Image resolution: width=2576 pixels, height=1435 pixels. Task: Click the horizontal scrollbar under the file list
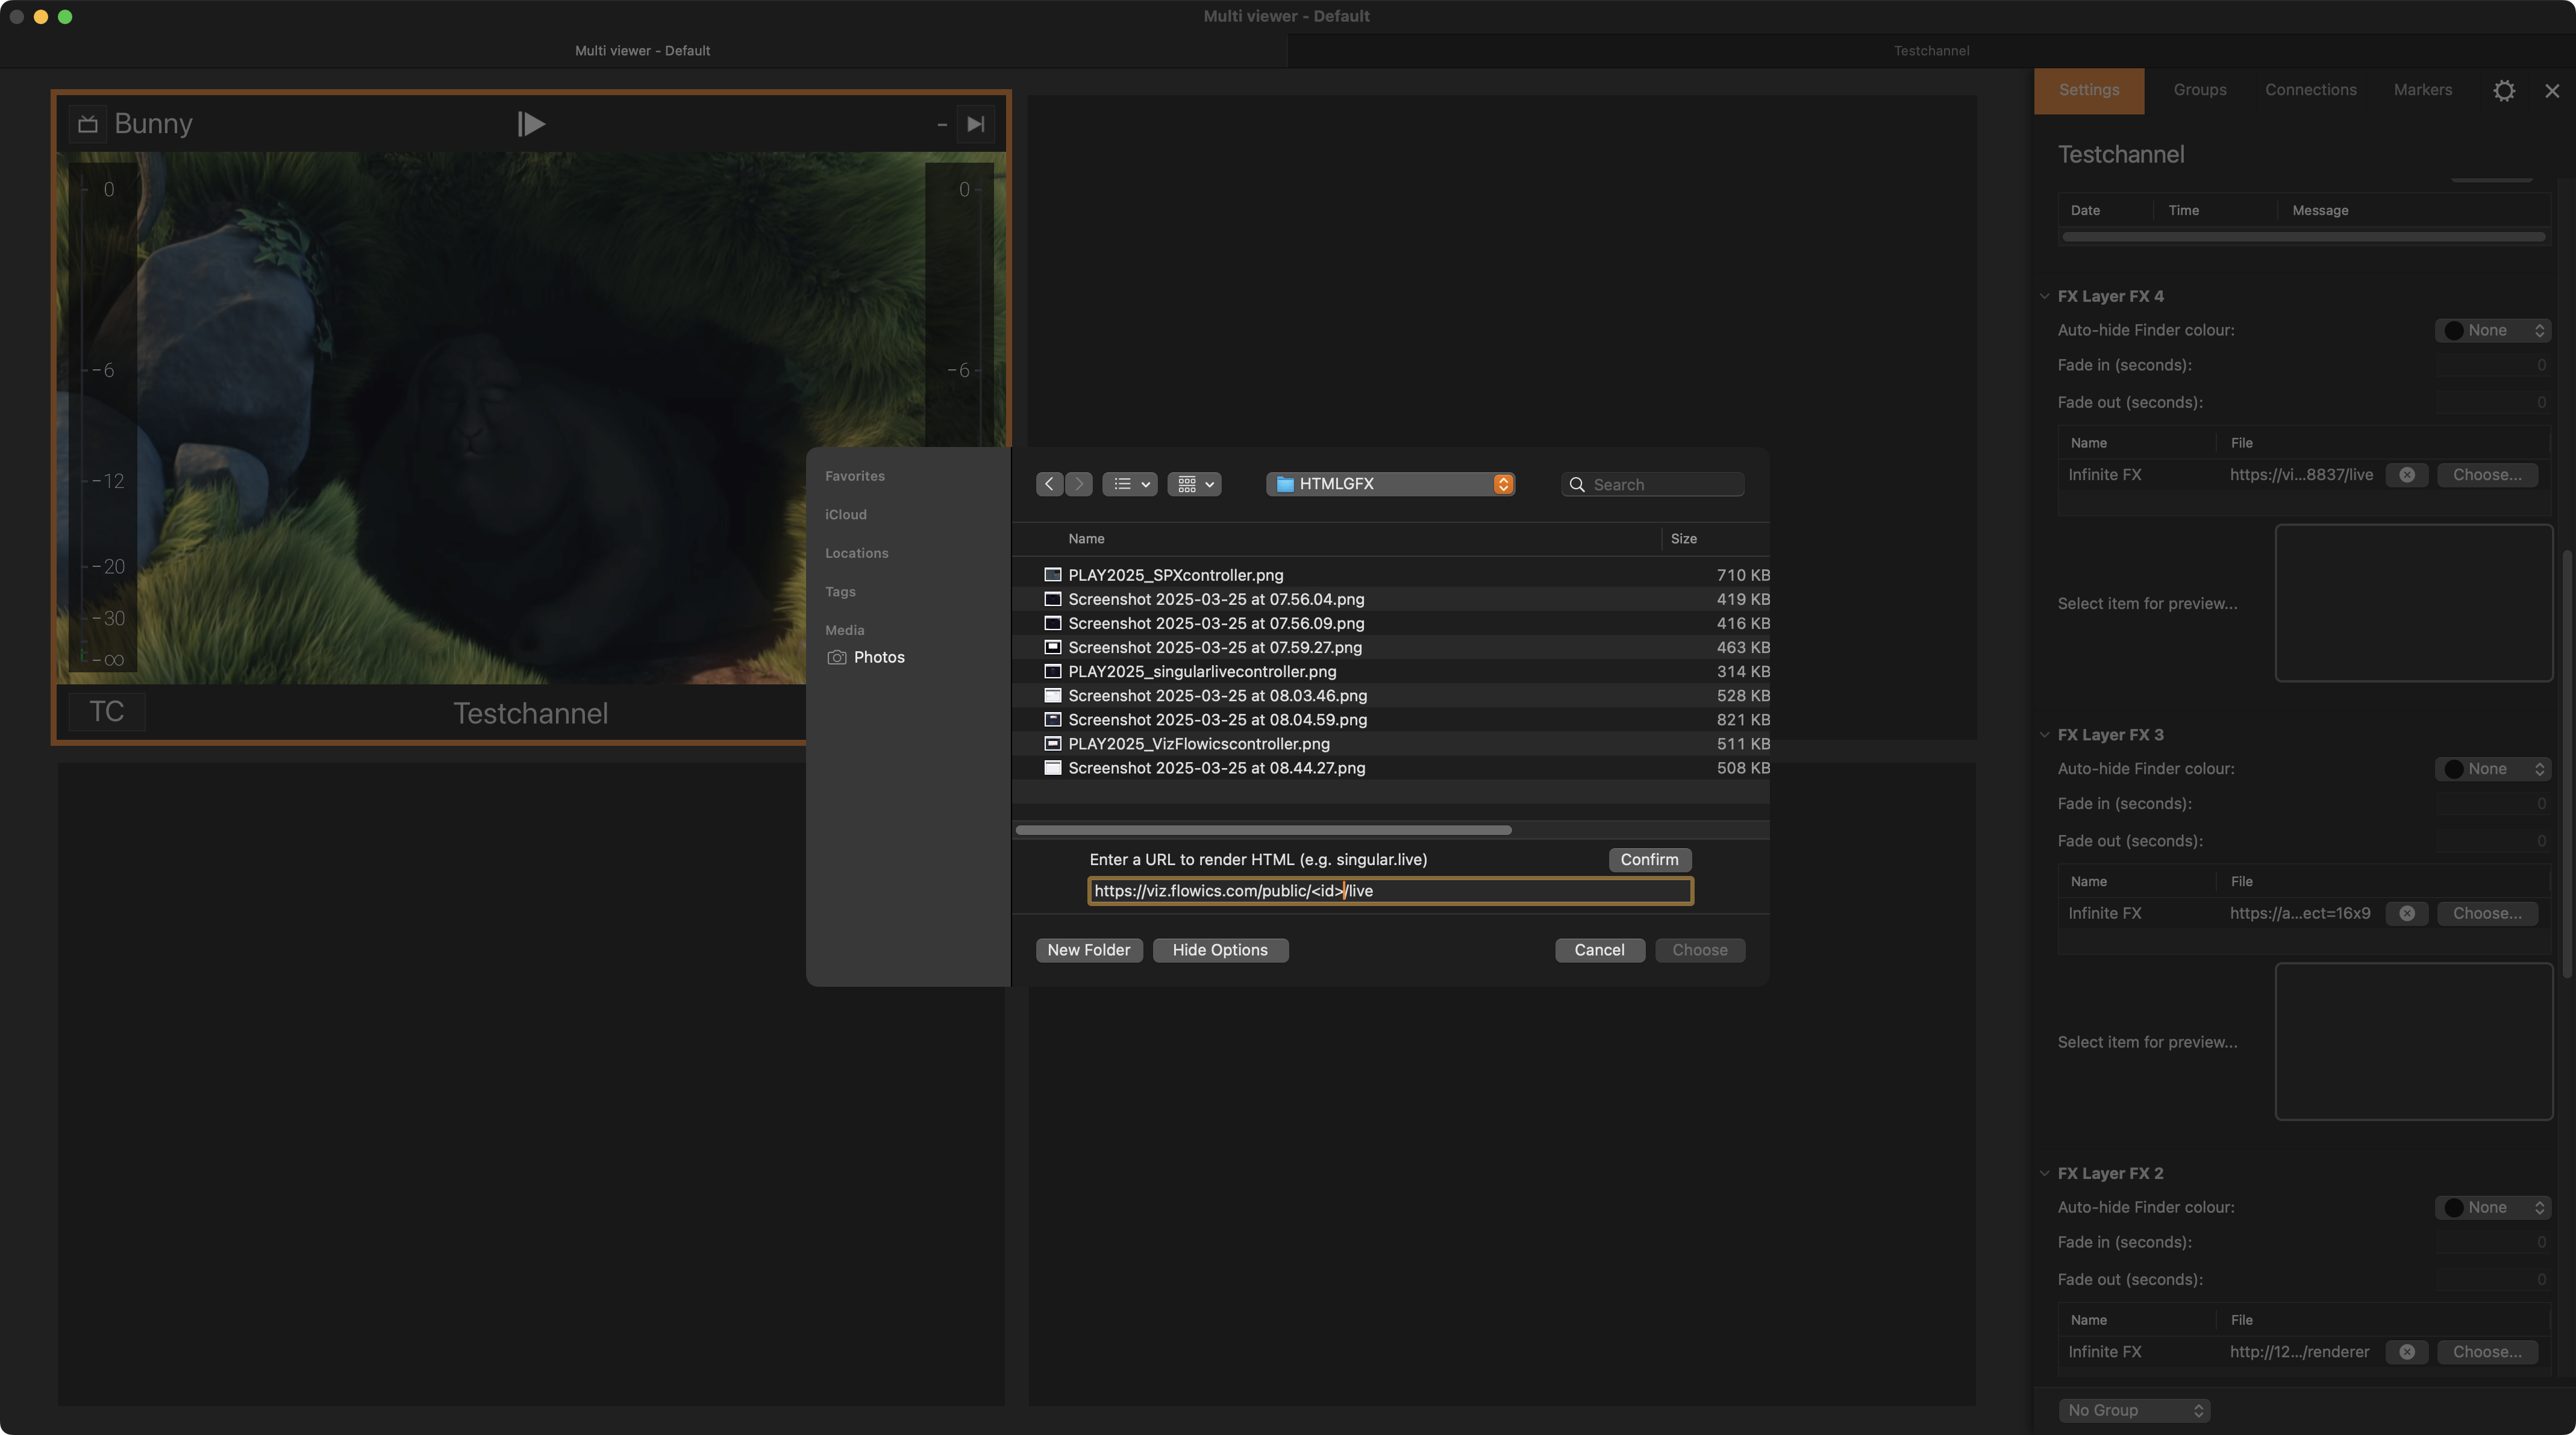pos(1262,830)
